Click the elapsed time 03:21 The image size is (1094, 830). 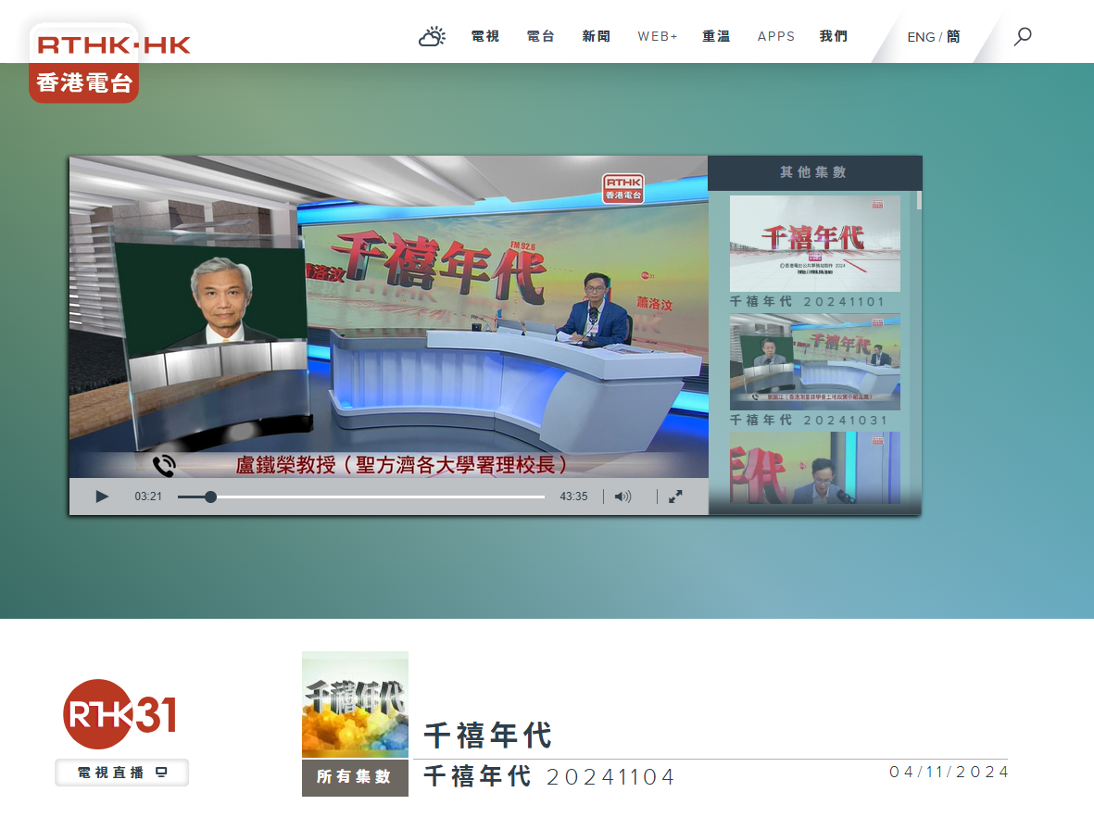pyautogui.click(x=148, y=497)
